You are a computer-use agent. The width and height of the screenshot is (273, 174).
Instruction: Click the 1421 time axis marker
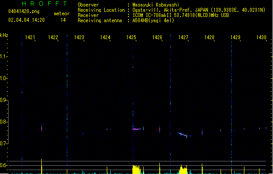30,37
